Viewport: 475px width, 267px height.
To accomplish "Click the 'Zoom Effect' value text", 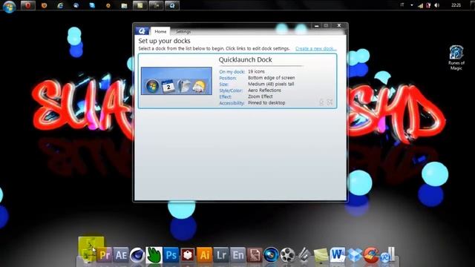I will pyautogui.click(x=261, y=96).
